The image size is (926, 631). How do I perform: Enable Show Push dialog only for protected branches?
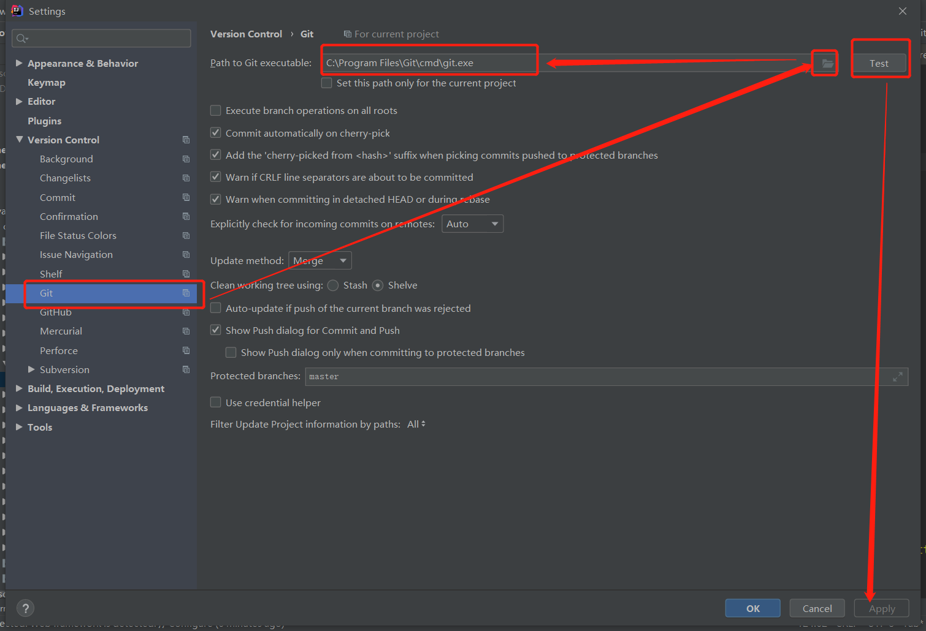[231, 352]
